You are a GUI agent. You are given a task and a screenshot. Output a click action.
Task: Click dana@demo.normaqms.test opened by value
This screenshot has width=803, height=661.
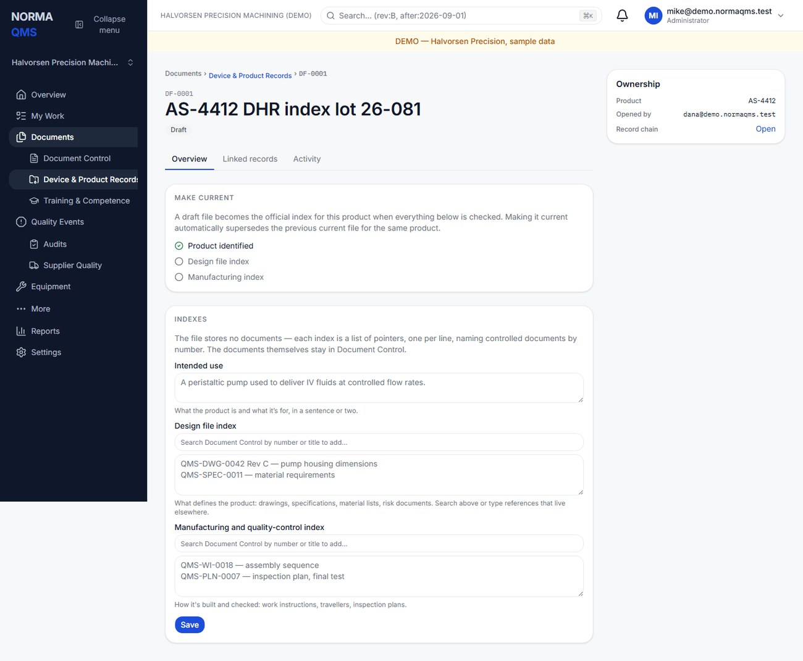click(729, 114)
